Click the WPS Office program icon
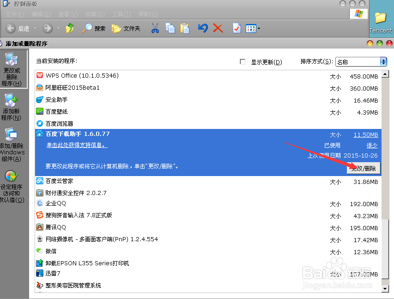This screenshot has width=394, height=299. pyautogui.click(x=40, y=75)
